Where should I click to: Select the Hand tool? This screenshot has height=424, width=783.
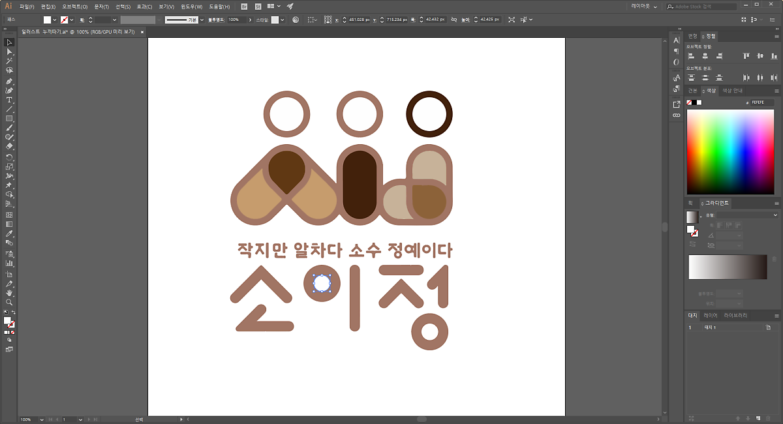pos(9,294)
